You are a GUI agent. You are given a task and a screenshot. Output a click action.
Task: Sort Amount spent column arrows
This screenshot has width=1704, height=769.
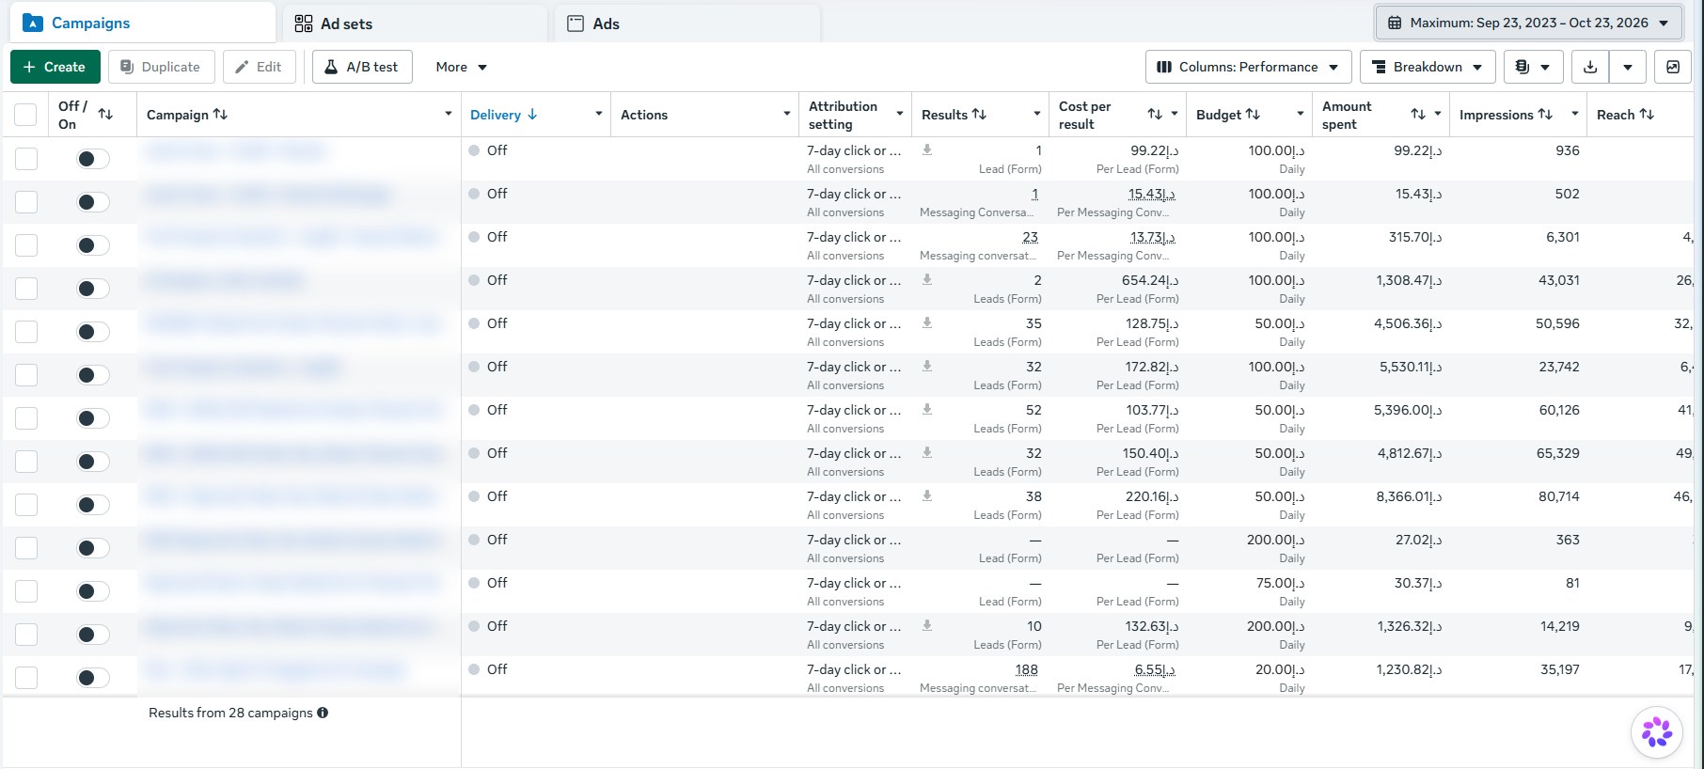point(1418,115)
